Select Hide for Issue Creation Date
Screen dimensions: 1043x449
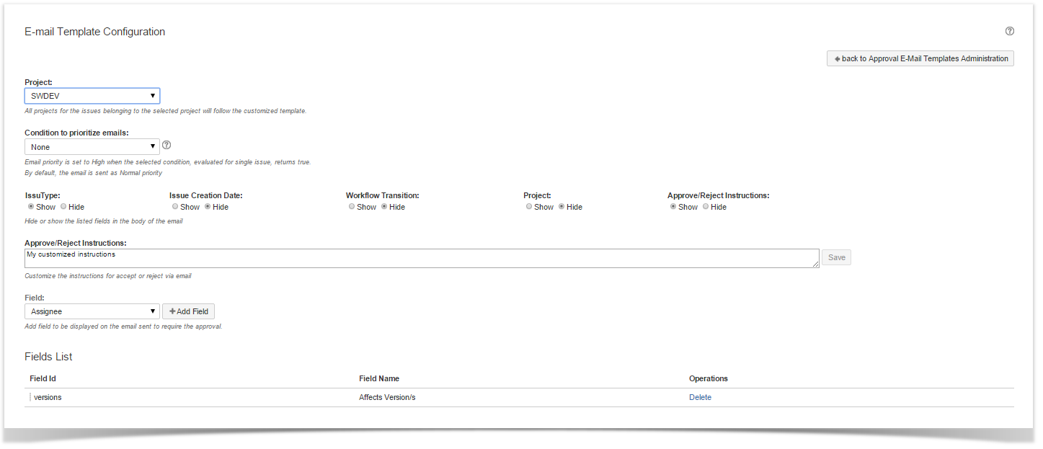[x=208, y=207]
